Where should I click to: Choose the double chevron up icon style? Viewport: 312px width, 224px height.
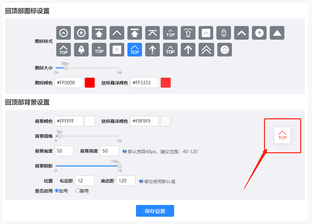tap(207, 50)
